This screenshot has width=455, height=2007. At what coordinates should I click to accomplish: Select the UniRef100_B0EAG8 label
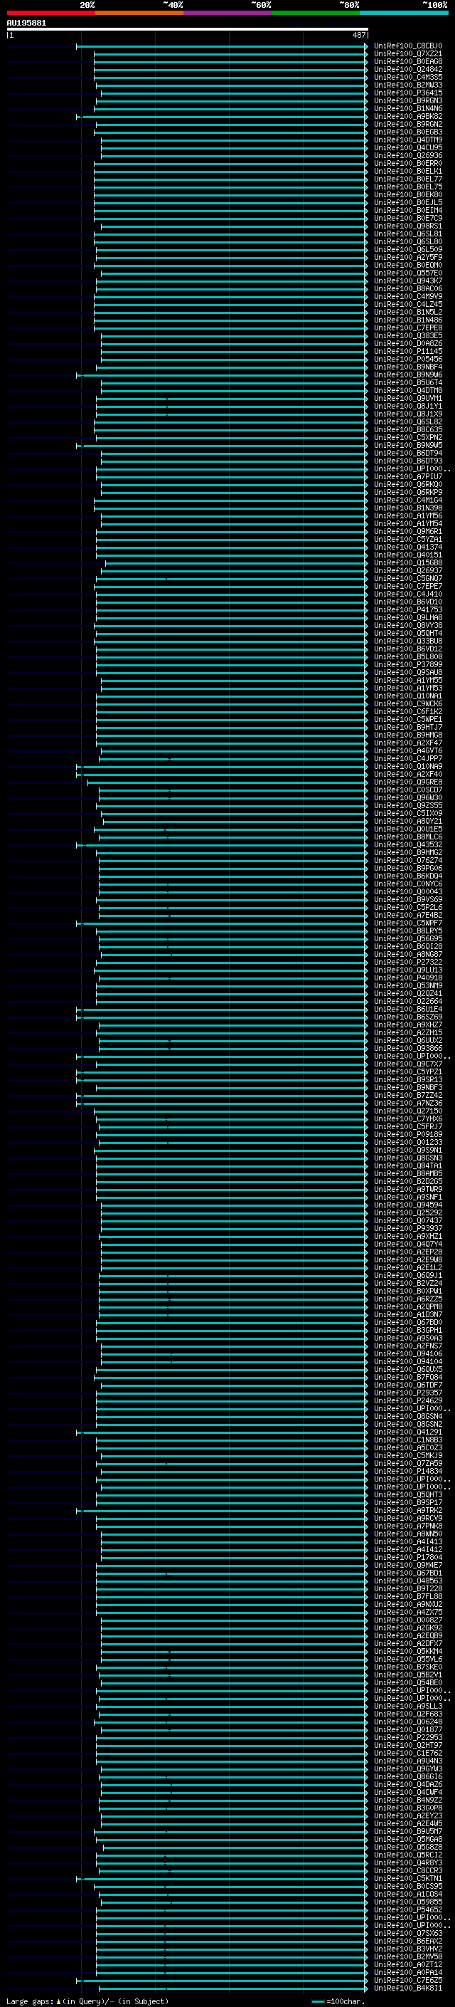(x=407, y=61)
